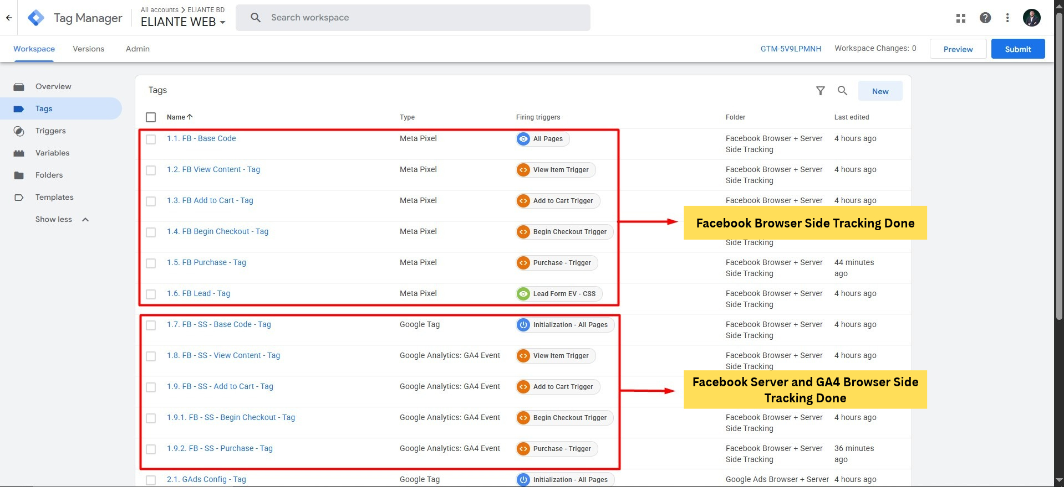Collapse the sidebar with Show less
Viewport: 1064px width, 487px height.
(x=61, y=219)
